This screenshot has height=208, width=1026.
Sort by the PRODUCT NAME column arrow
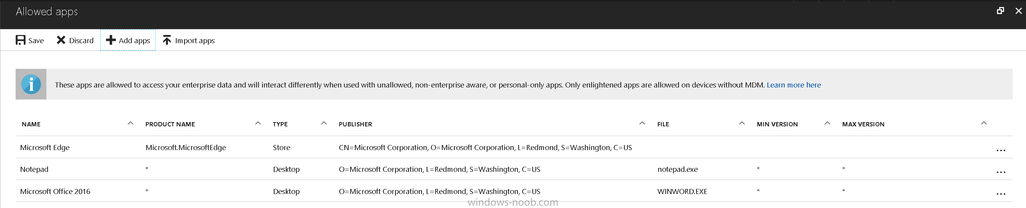tap(258, 124)
